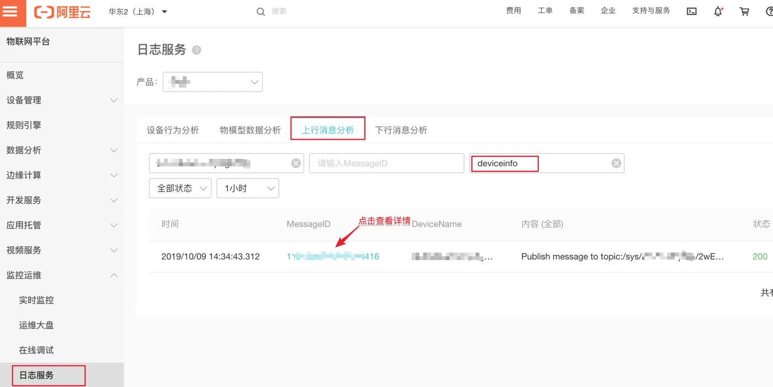Click the MessageID column header

pyautogui.click(x=309, y=224)
